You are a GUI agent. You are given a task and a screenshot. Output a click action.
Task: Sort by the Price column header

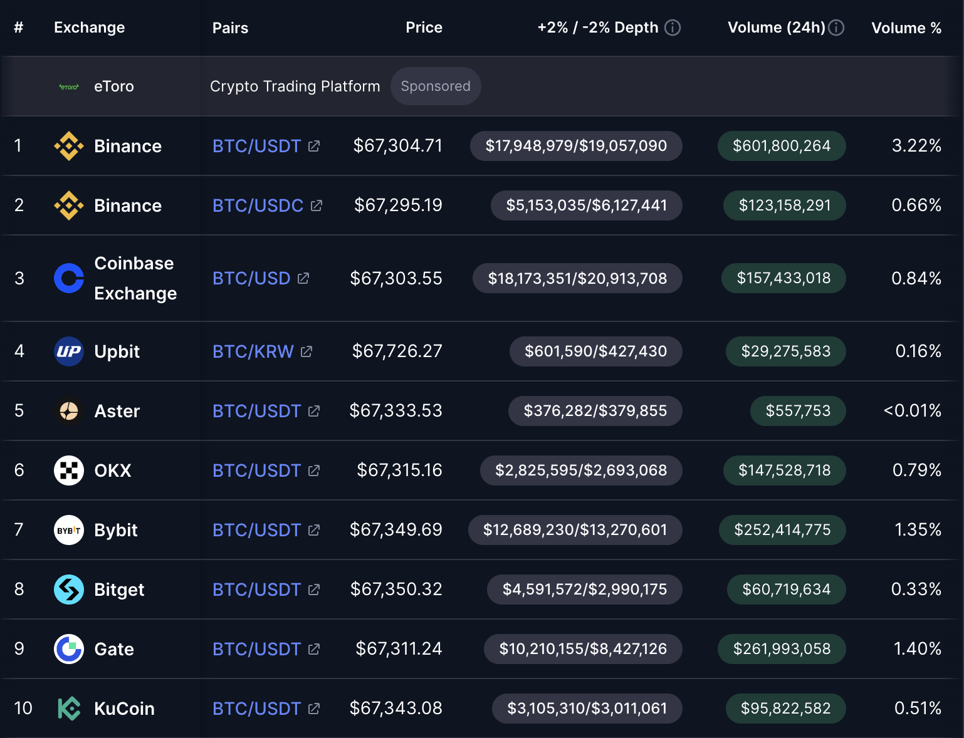point(424,28)
